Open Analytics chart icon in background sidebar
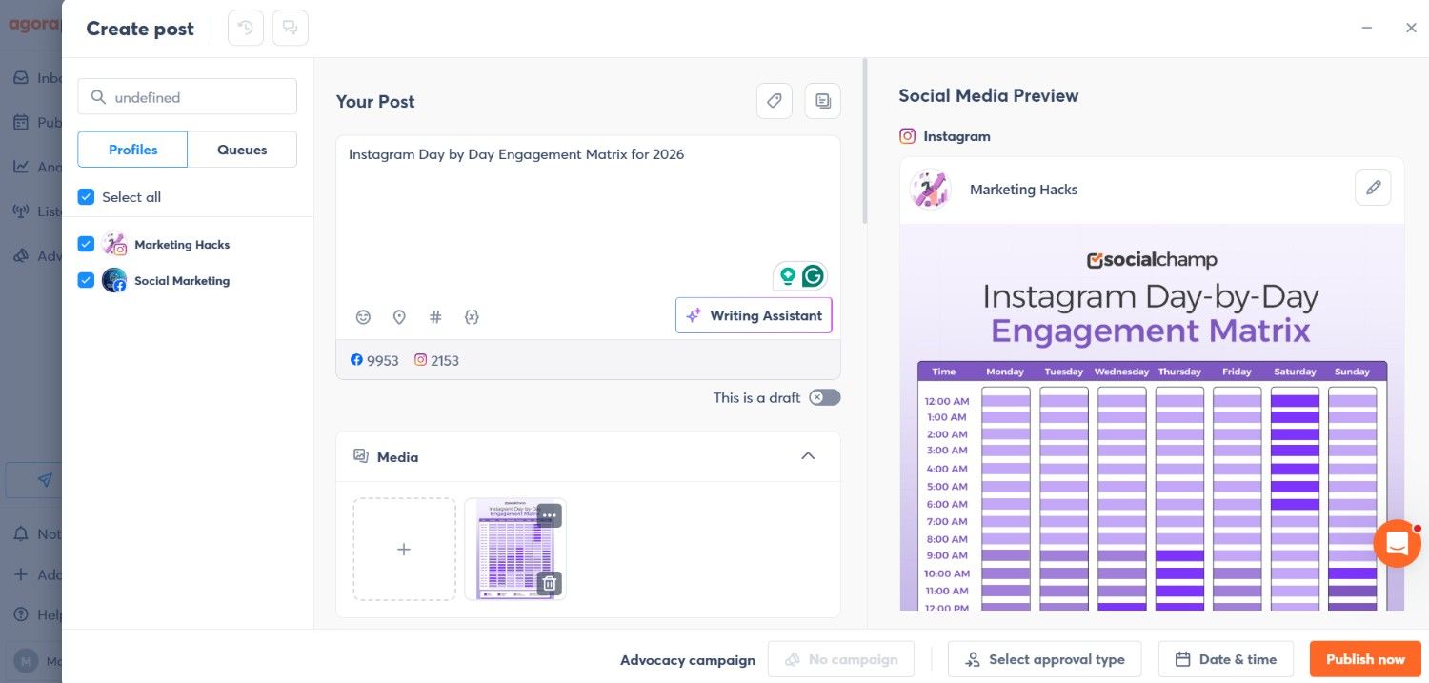This screenshot has height=683, width=1429. point(21,166)
